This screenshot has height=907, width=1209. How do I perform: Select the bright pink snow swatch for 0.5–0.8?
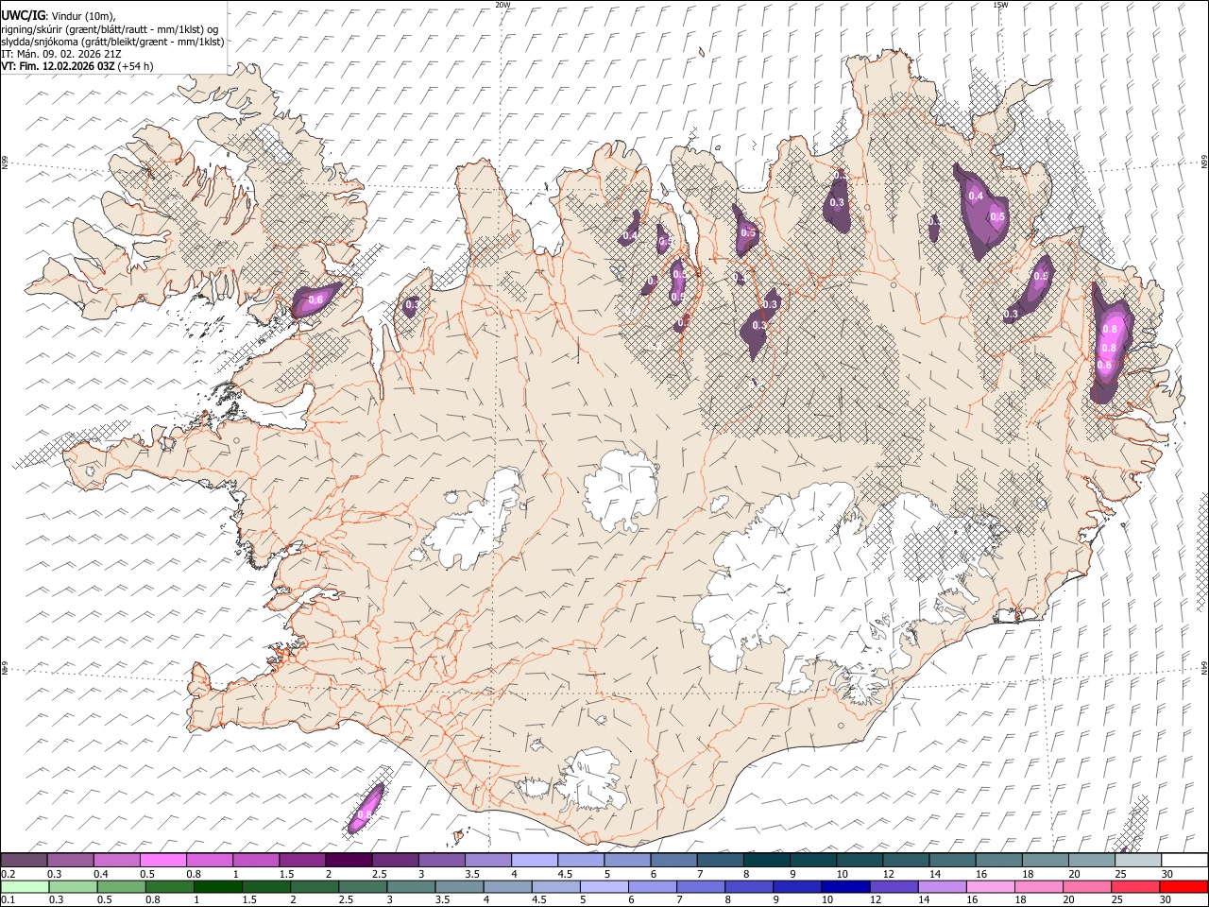(x=163, y=860)
